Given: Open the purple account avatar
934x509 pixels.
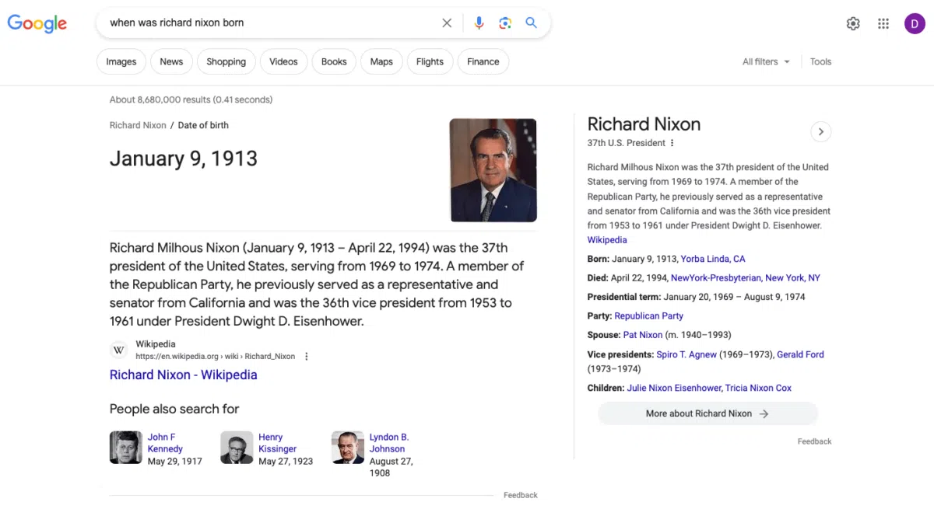Looking at the screenshot, I should [915, 24].
